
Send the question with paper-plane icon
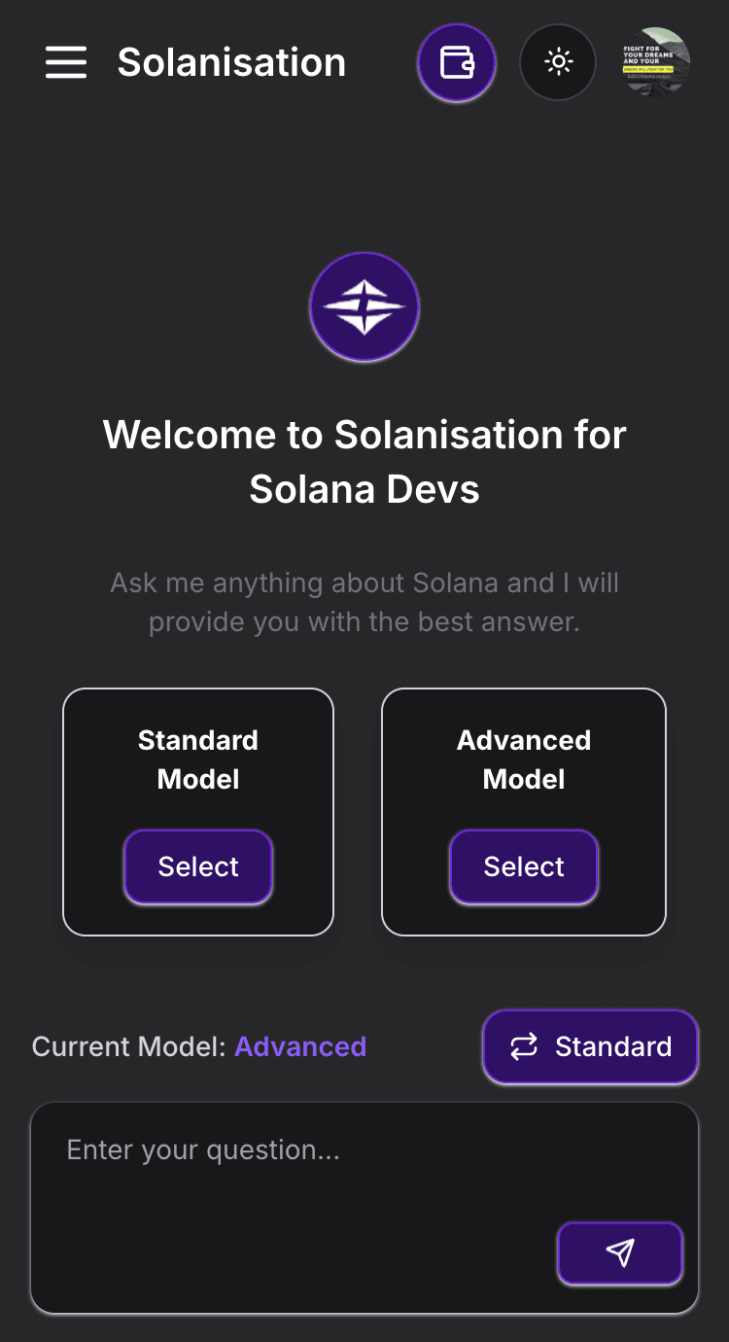[620, 1254]
